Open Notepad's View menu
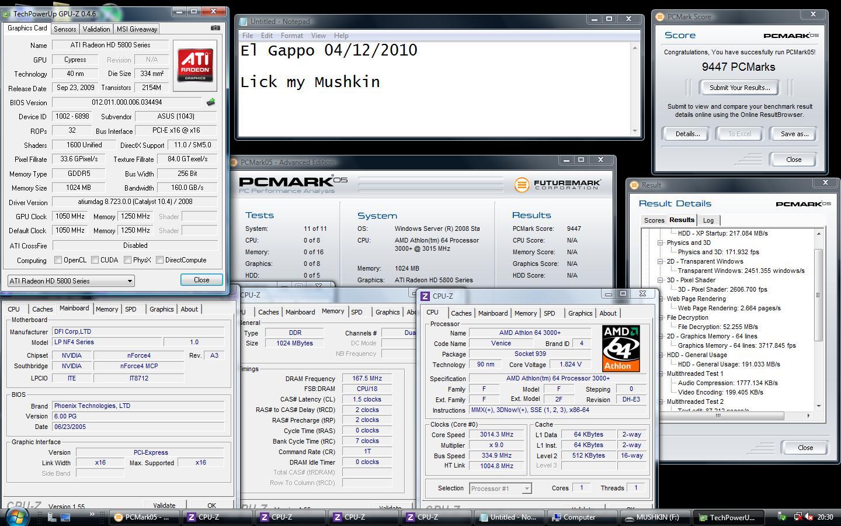This screenshot has width=841, height=526. click(x=318, y=36)
